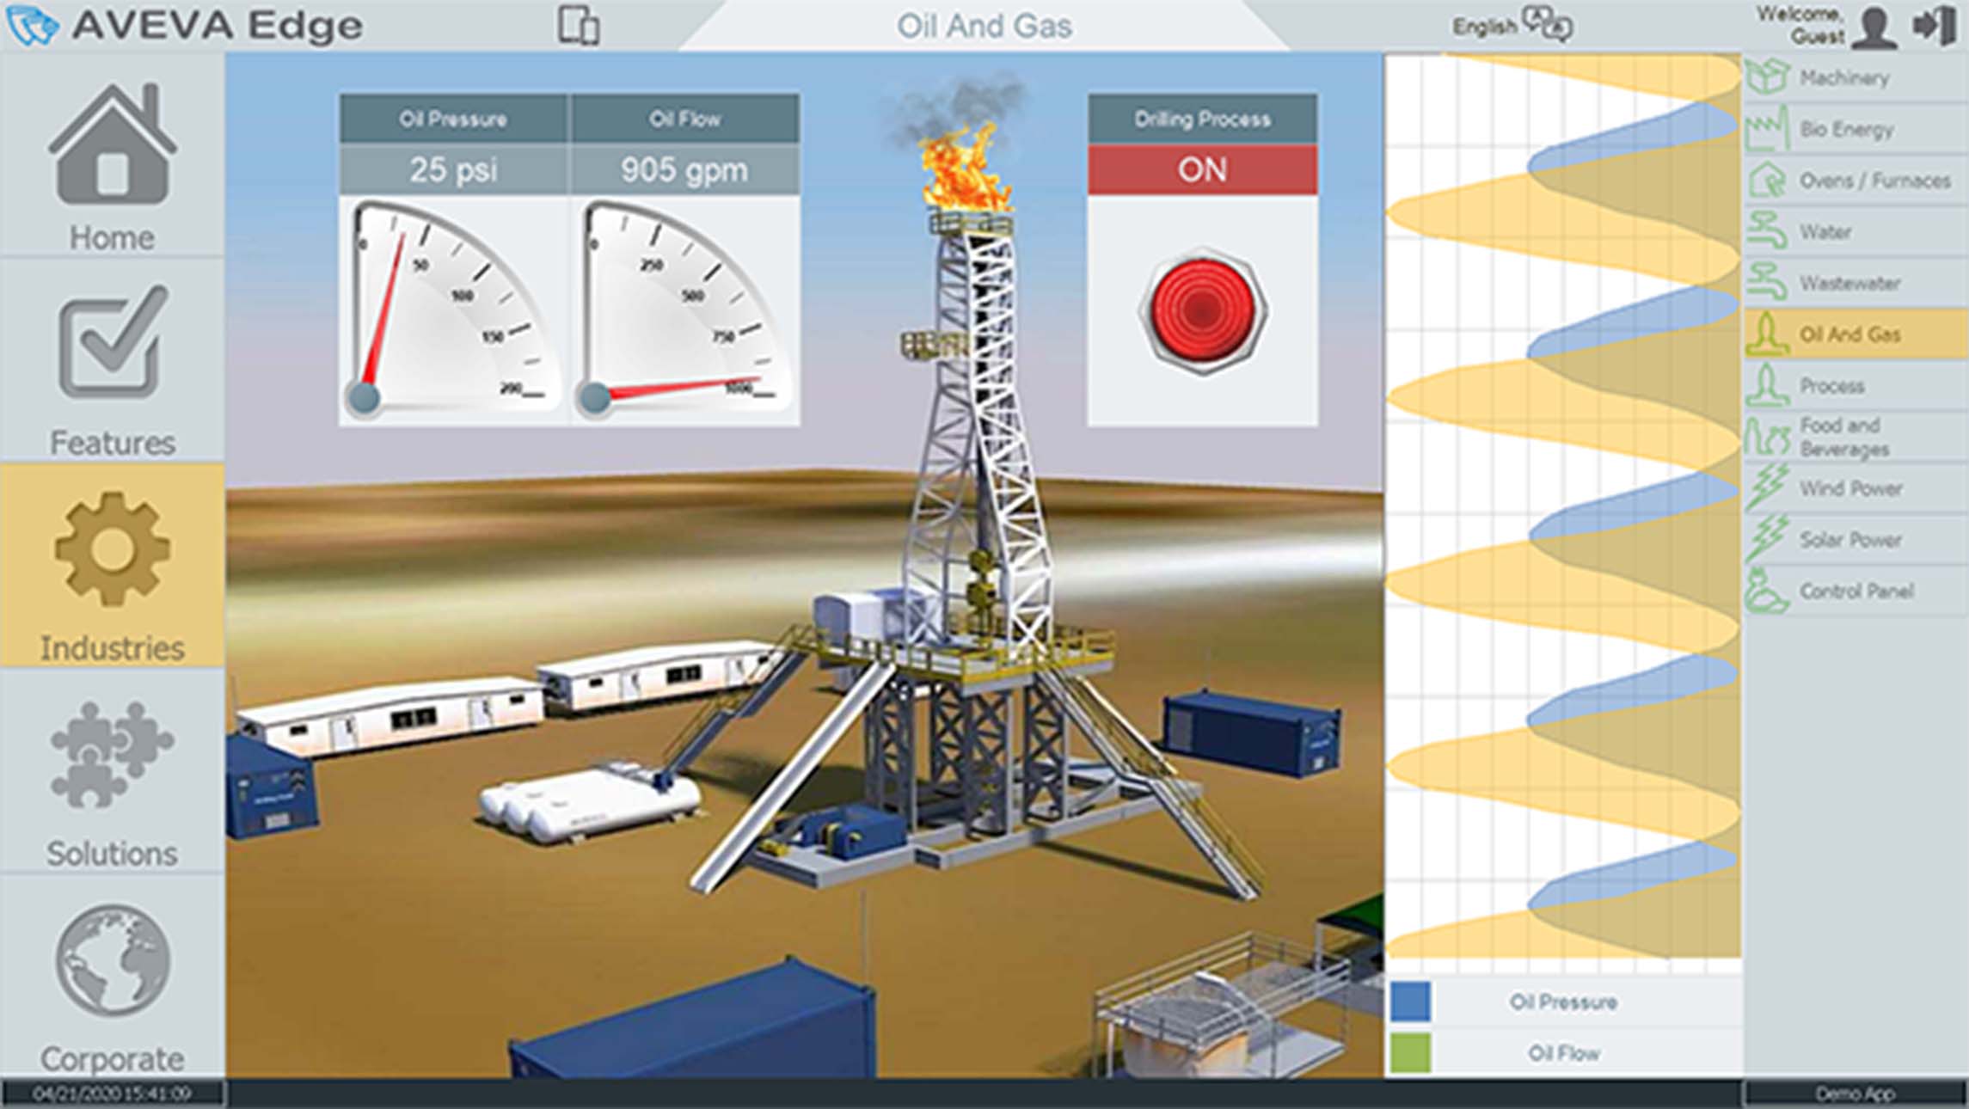Click the Oil Flow legend label

(x=1563, y=1053)
